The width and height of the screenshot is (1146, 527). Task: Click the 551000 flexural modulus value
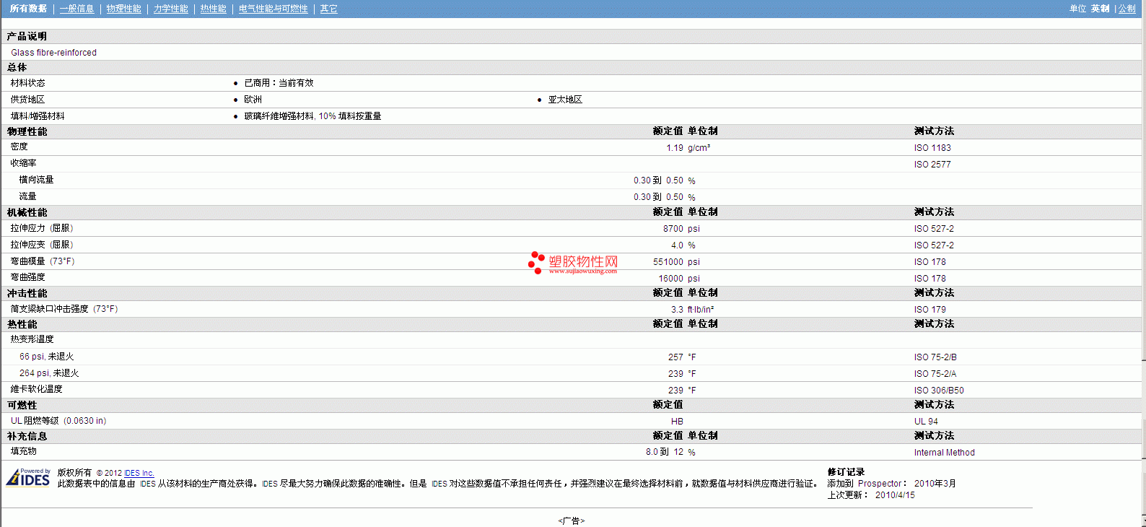[668, 262]
